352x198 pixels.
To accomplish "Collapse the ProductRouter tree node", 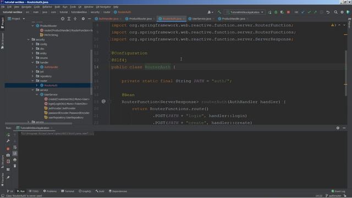I will coord(33,26).
